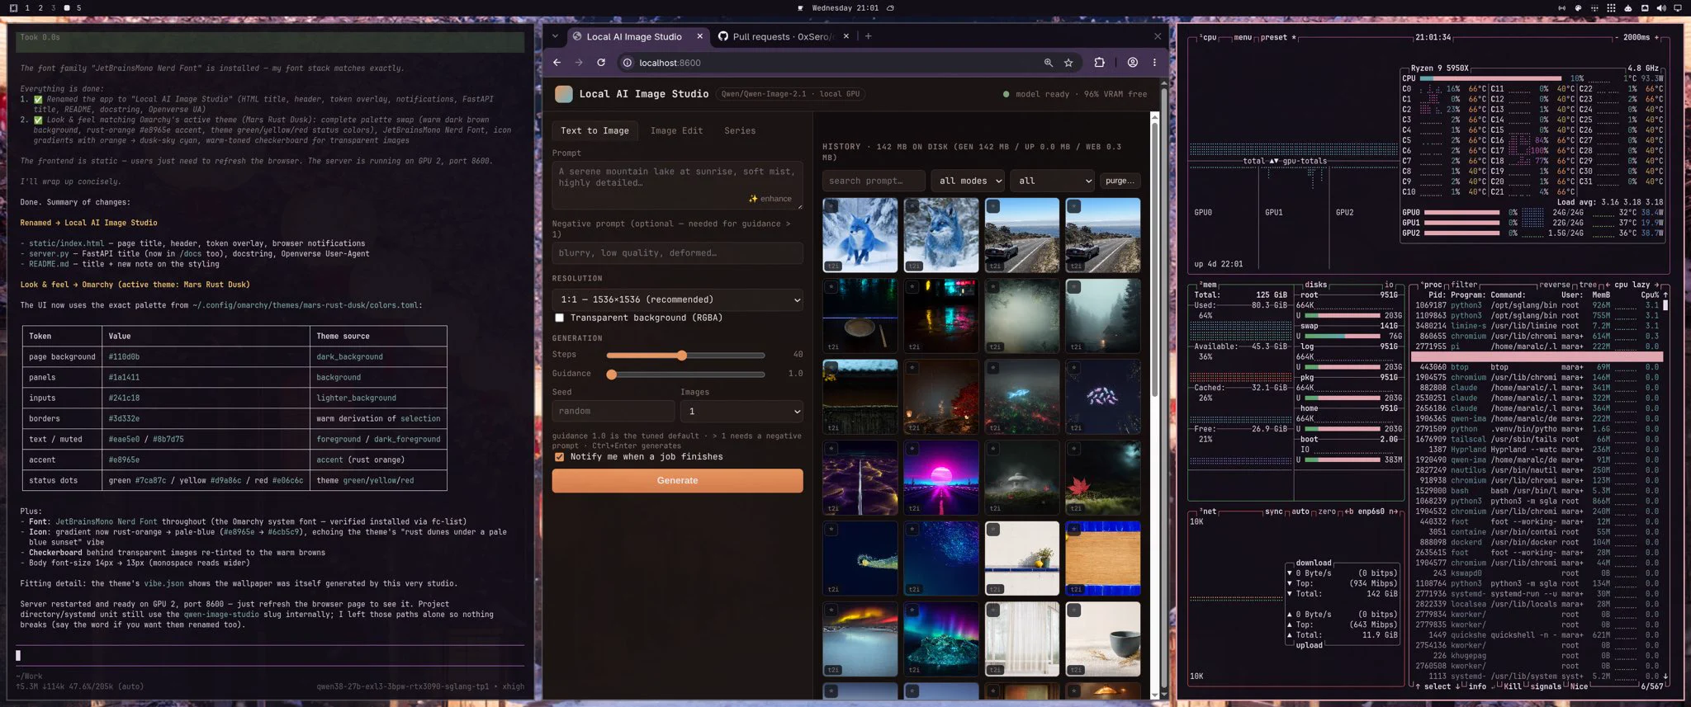Click the purge... button

tap(1120, 181)
